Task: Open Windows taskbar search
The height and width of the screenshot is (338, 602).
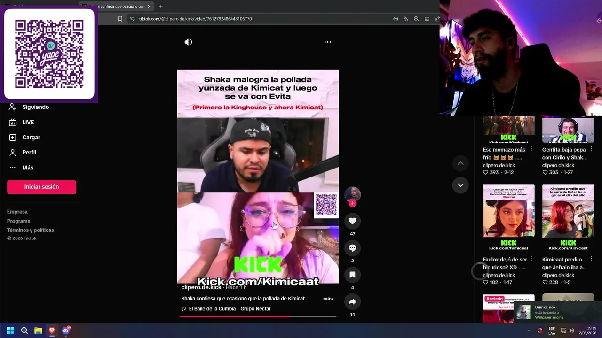Action: [x=24, y=330]
